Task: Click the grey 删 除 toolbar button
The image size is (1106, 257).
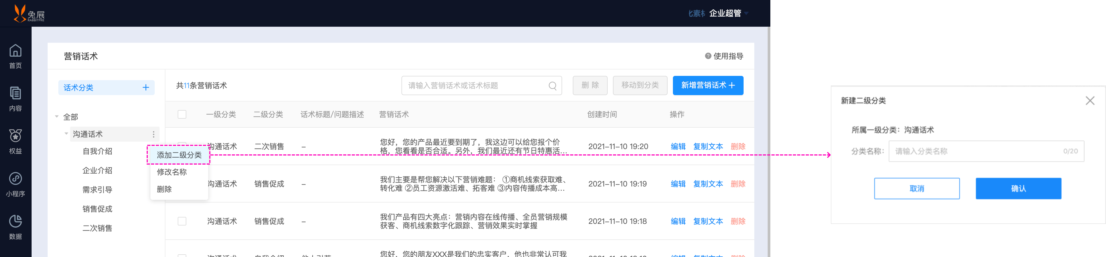Action: tap(590, 85)
